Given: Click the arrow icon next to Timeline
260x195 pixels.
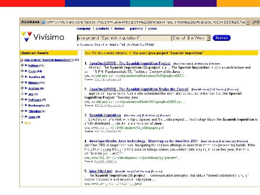Looking at the screenshot, I should [26, 111].
